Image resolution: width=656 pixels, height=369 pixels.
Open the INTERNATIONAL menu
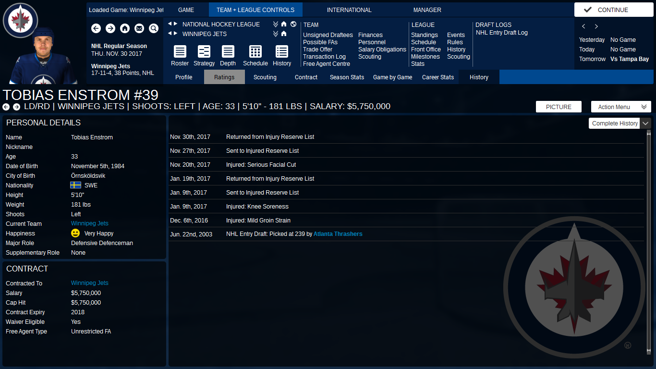(x=349, y=10)
